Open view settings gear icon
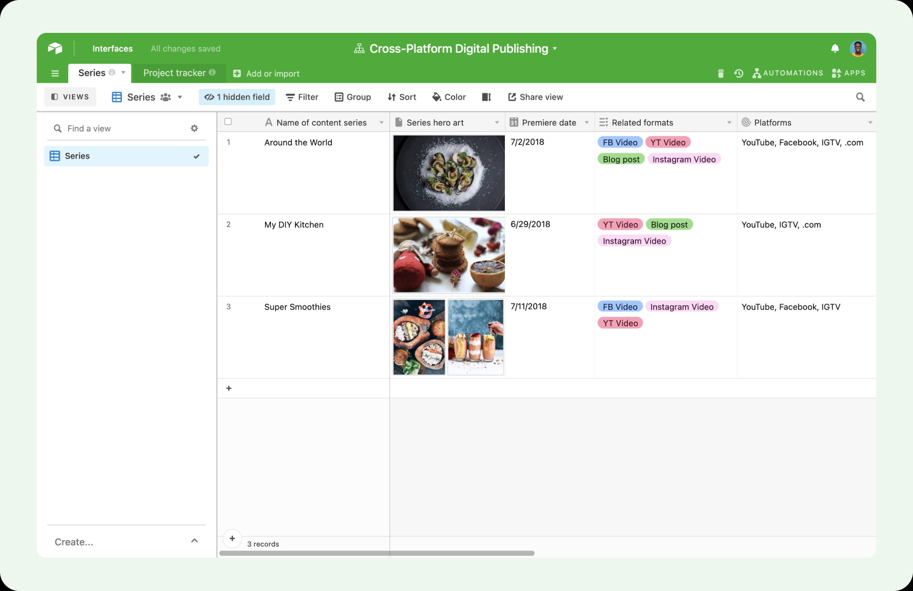The width and height of the screenshot is (913, 591). [194, 128]
